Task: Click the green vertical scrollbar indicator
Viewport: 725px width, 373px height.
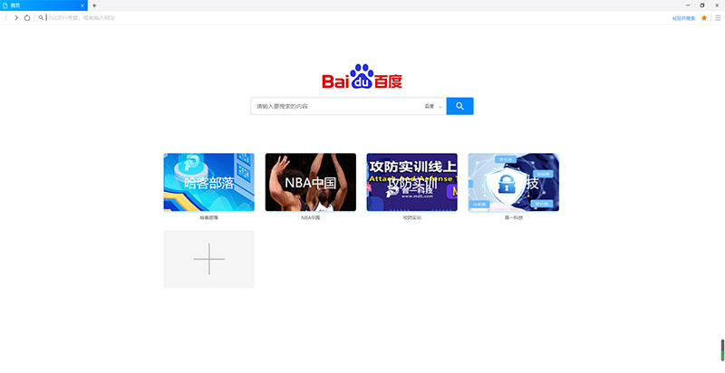Action: 722,350
